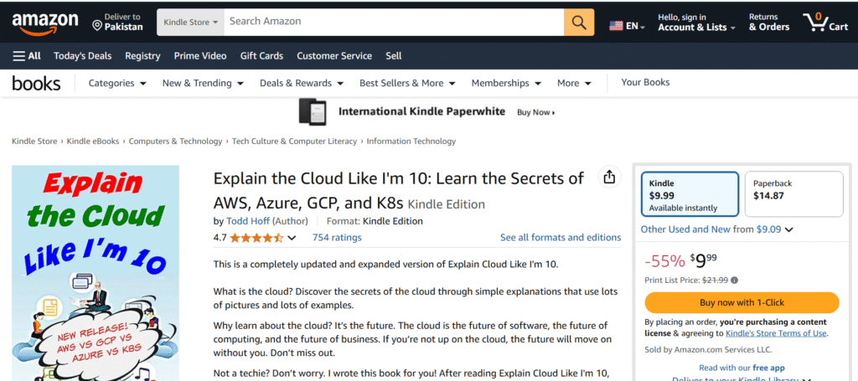Open the Computers & Technology breadcrumb

tap(176, 141)
